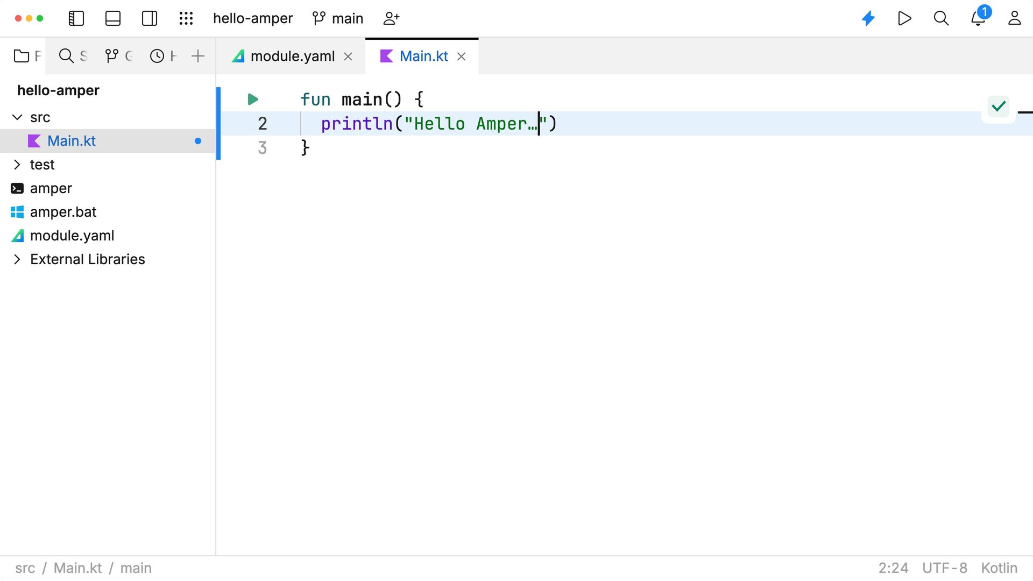Open amper.bat in the file tree
Viewport: 1033px width, 581px height.
(x=63, y=212)
